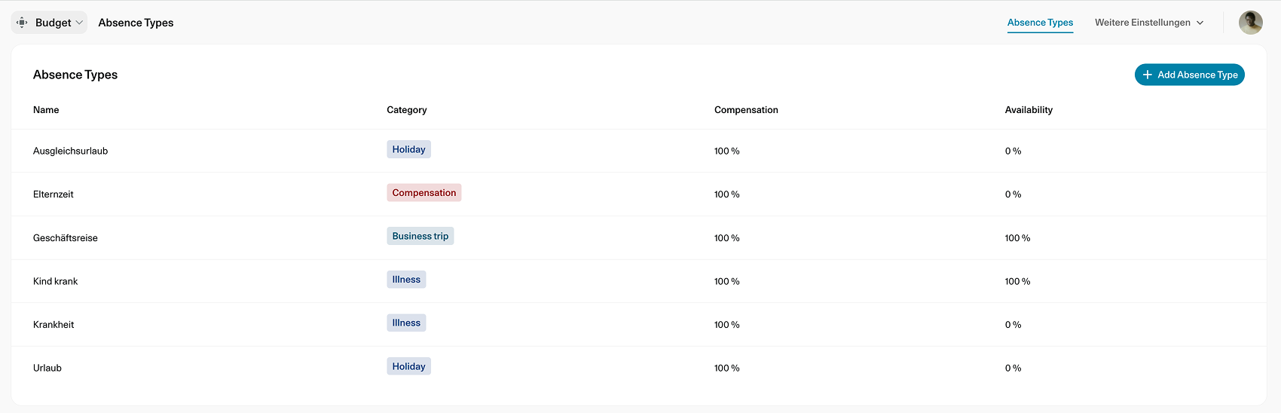
Task: Click the red Compensation category tag
Action: tap(424, 193)
